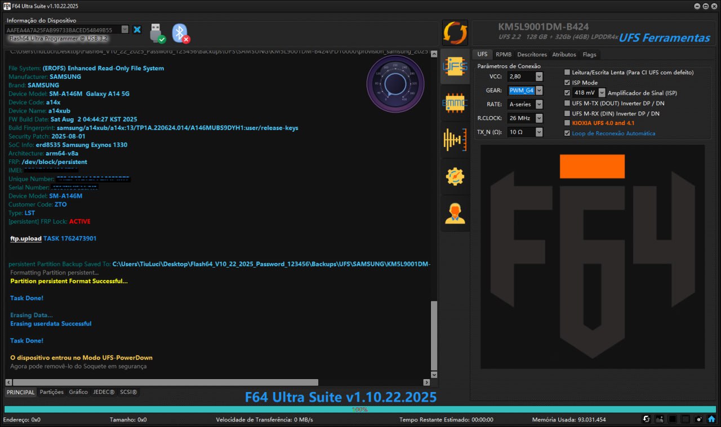Open the R.CLOCK 26 MHz dropdown
Viewport: 721px width, 427px height.
coord(539,118)
